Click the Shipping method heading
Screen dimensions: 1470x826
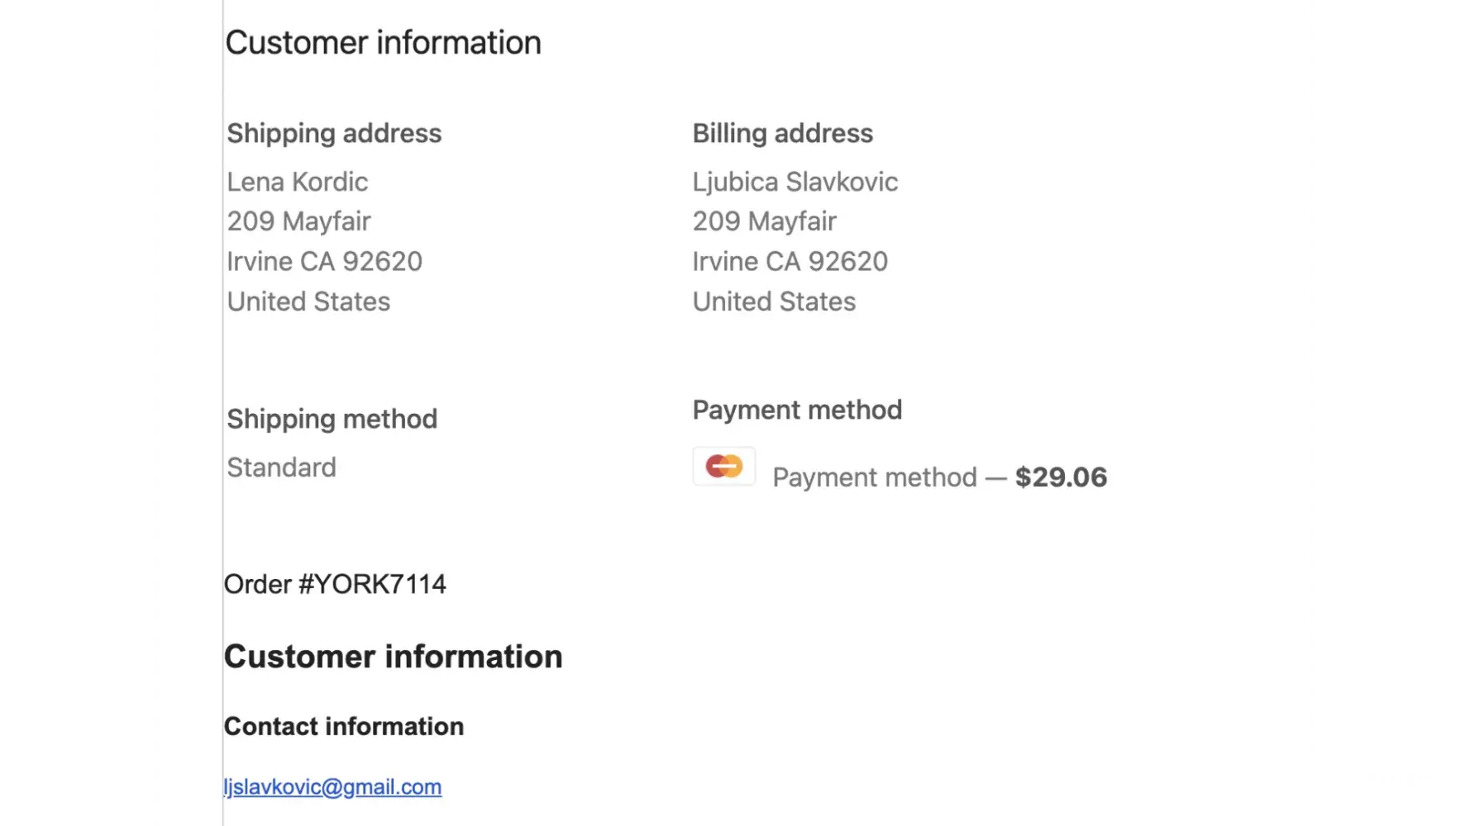coord(332,420)
